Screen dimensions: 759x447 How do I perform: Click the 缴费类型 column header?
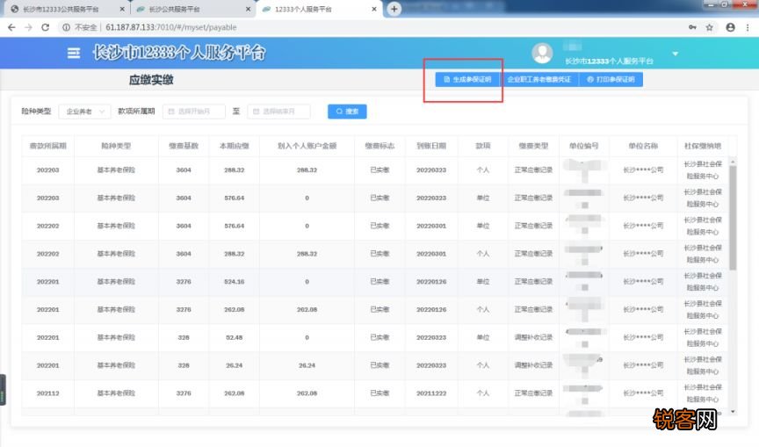[533, 146]
